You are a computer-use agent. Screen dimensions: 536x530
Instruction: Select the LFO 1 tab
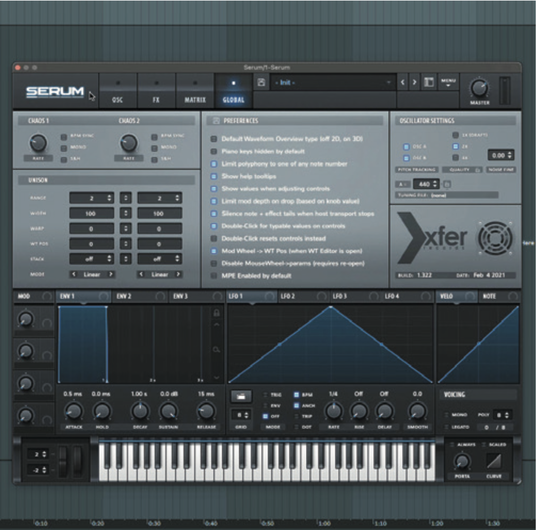(252, 296)
